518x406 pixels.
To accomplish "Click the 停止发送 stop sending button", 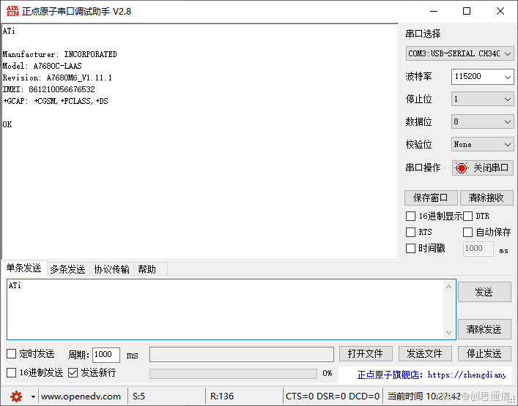I will click(484, 354).
